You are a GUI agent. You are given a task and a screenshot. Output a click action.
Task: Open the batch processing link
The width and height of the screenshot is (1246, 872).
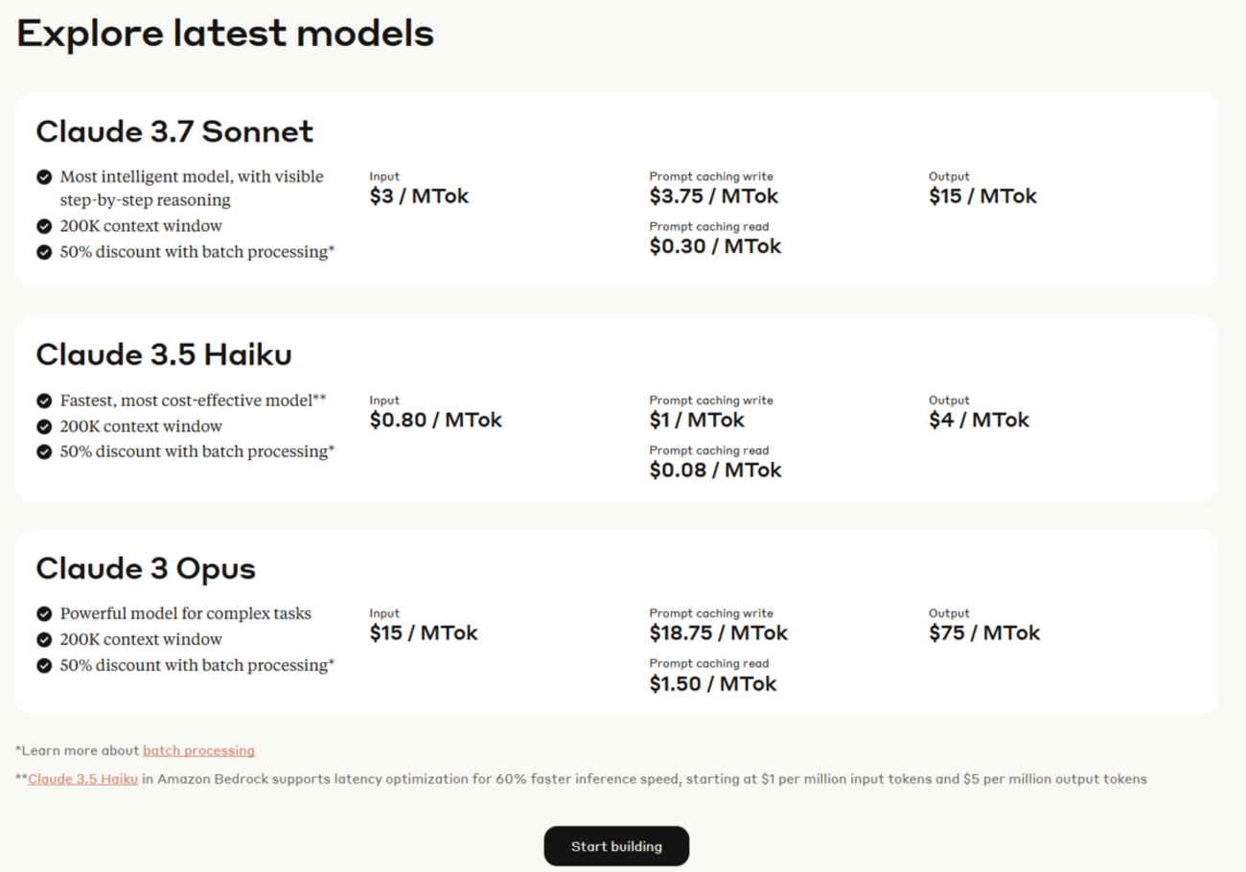tap(198, 750)
